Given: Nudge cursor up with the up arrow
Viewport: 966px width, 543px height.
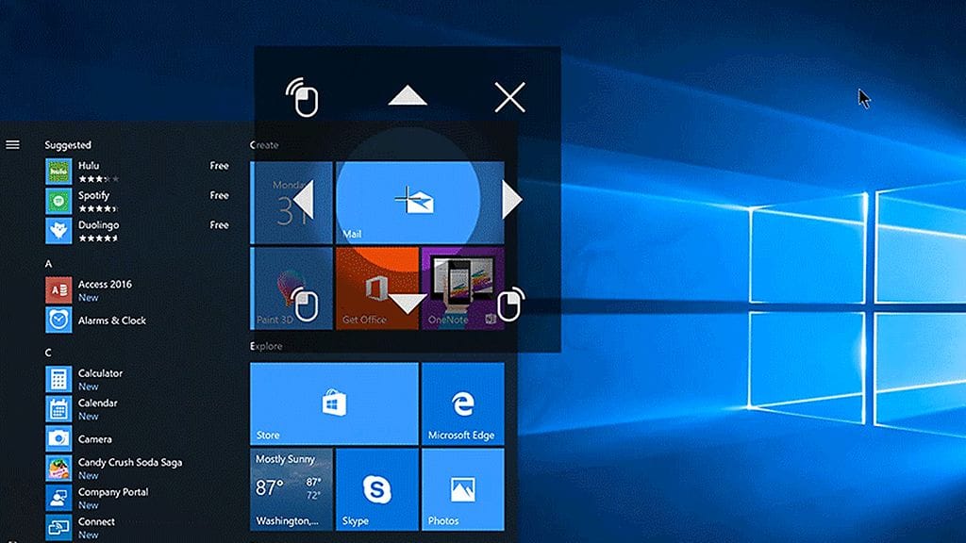Looking at the screenshot, I should [408, 96].
